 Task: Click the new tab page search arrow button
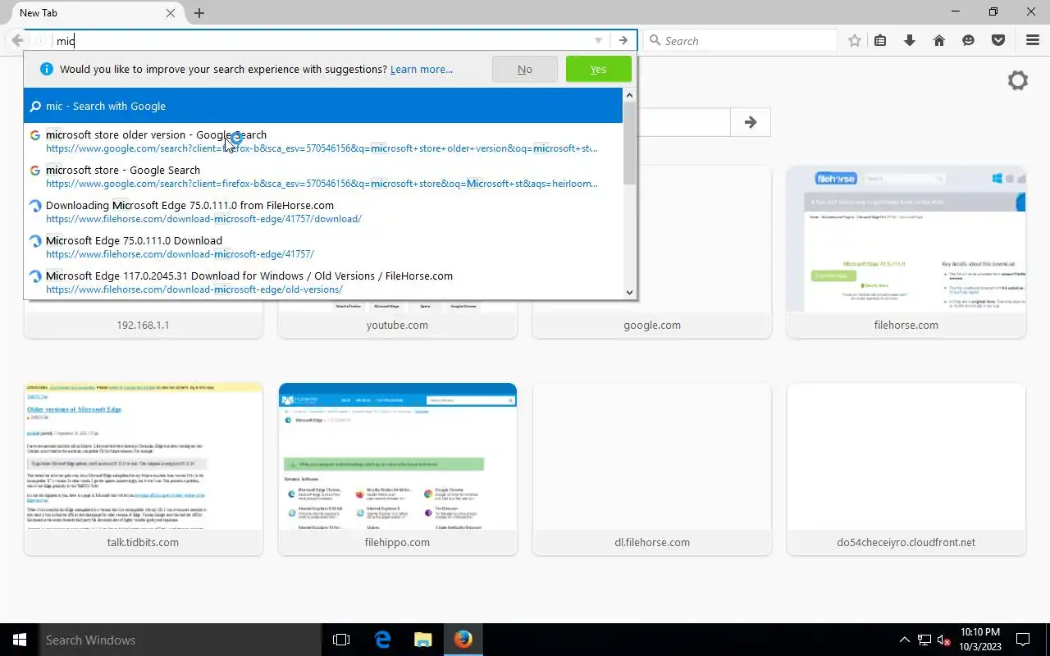(751, 122)
